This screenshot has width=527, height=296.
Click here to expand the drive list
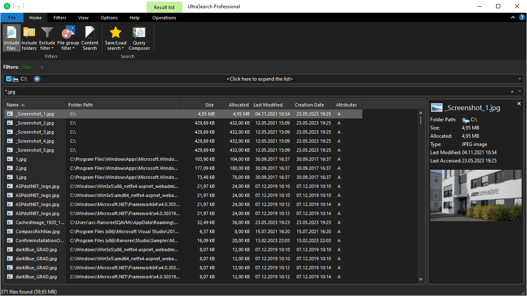tap(259, 79)
